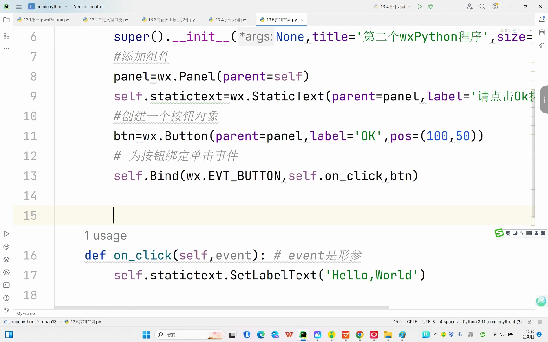Close the 13.5控制布局.py tab
The width and height of the screenshot is (548, 342).
pyautogui.click(x=302, y=20)
